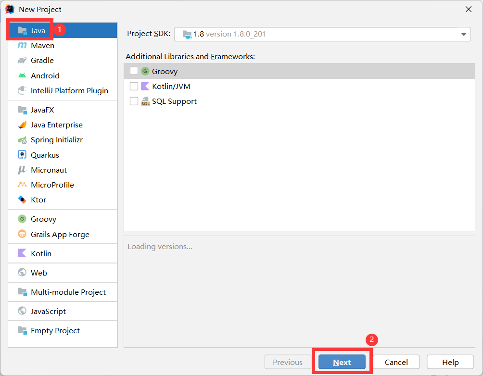Image resolution: width=483 pixels, height=376 pixels.
Task: Choose the Maven 'm' icon
Action: tap(22, 46)
